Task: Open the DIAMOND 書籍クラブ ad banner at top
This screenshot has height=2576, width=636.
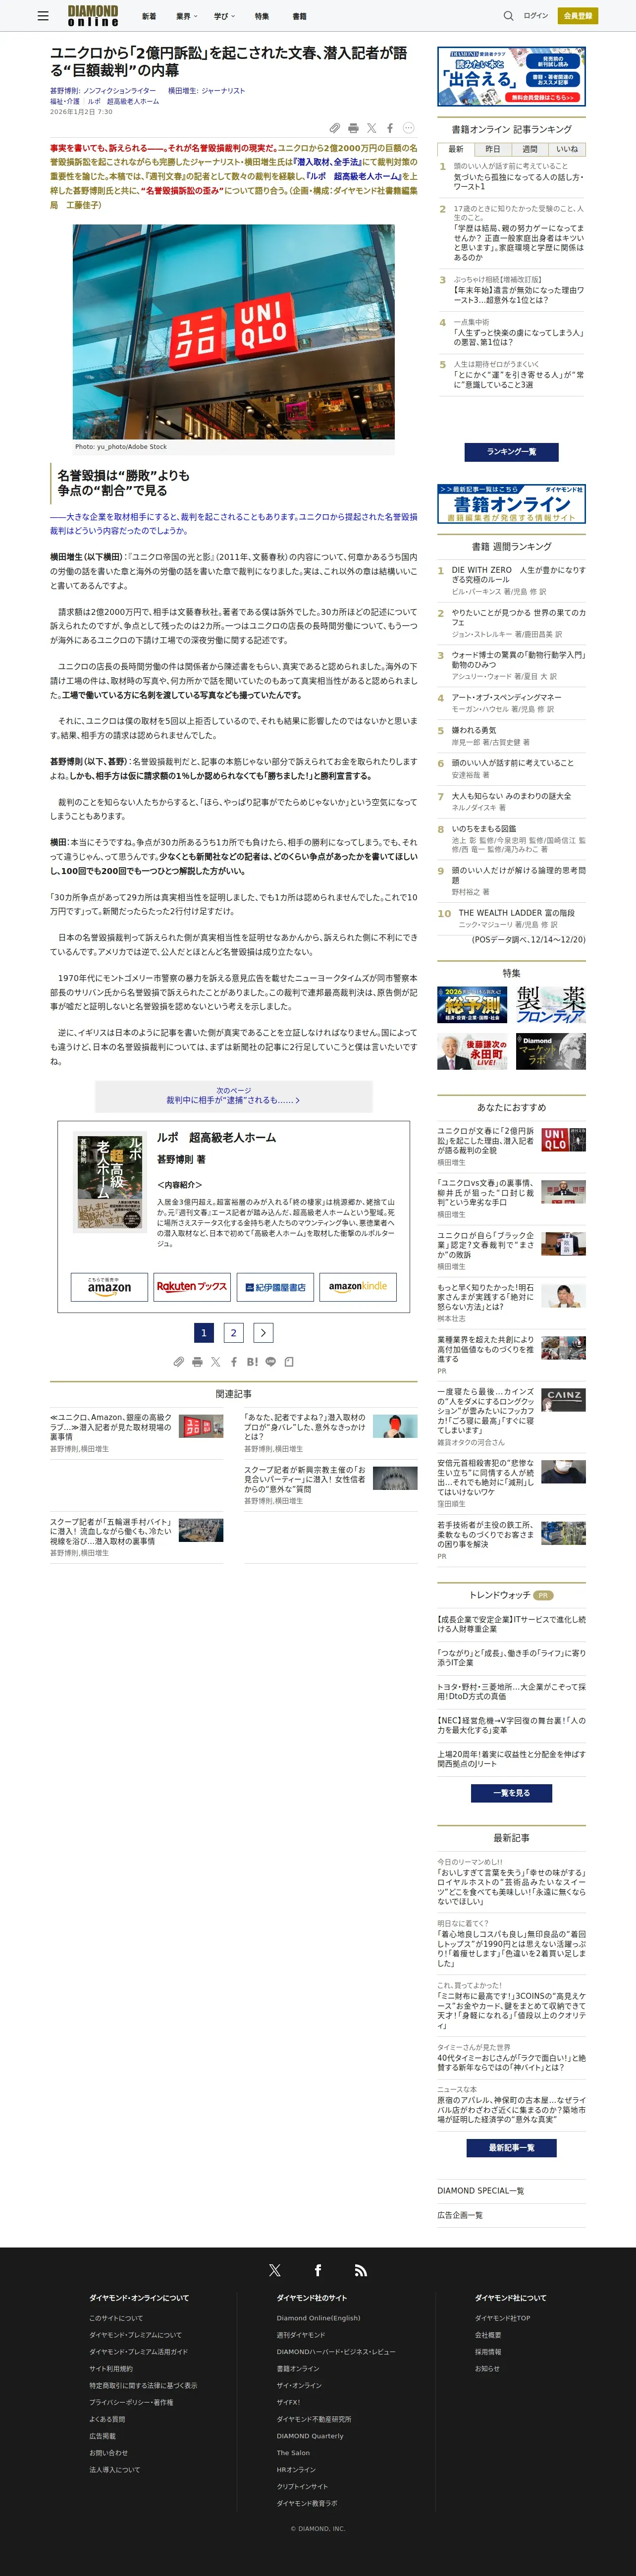Action: coord(511,75)
